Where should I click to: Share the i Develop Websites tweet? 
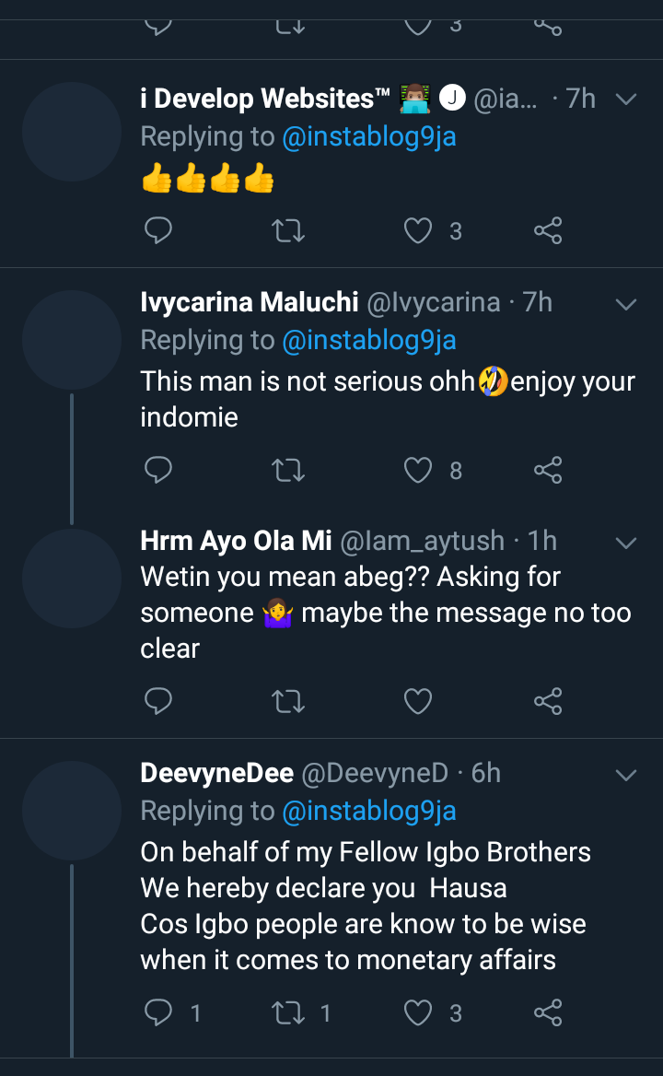pos(548,230)
